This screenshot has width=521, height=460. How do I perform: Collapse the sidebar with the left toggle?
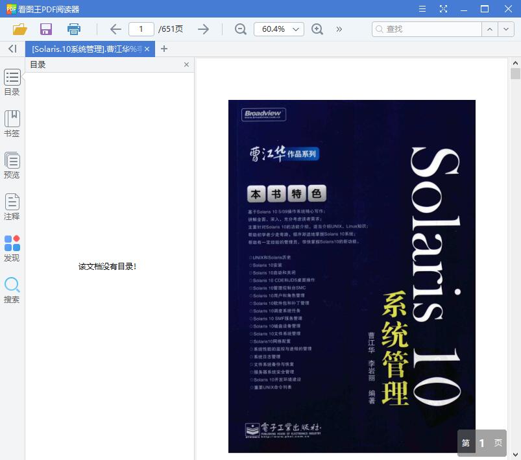[12, 49]
